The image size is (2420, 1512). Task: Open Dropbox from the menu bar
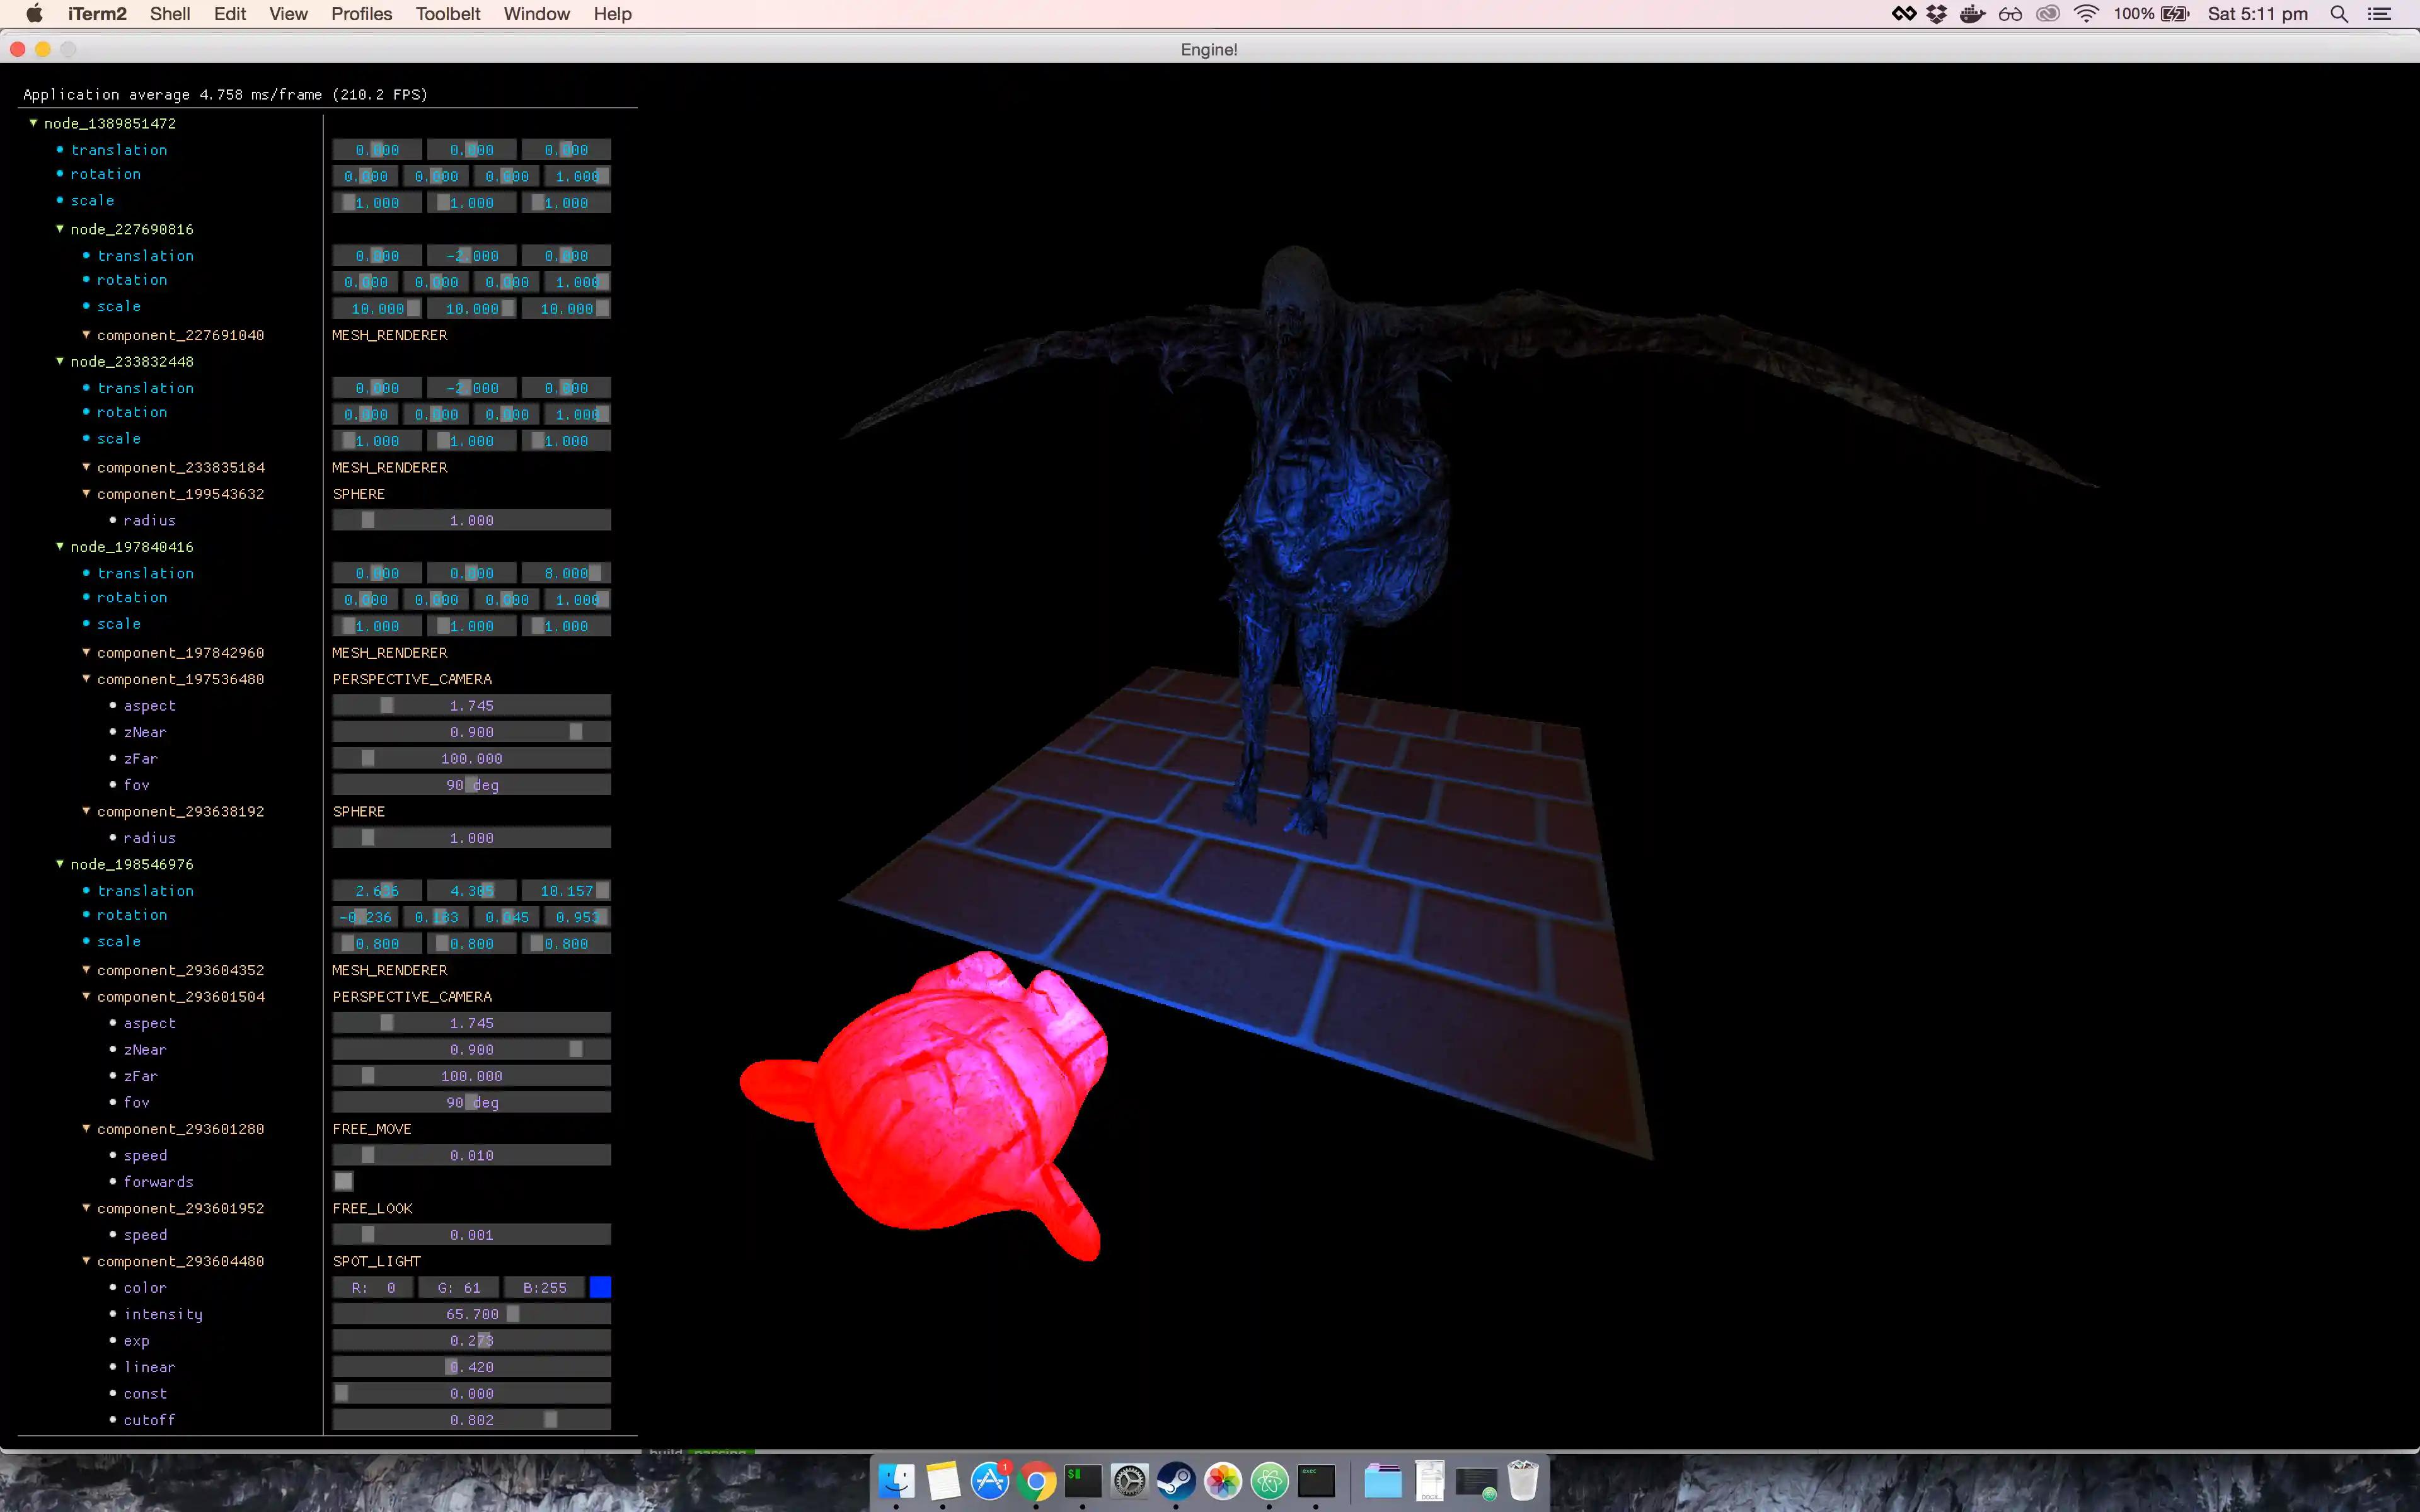pyautogui.click(x=1937, y=14)
